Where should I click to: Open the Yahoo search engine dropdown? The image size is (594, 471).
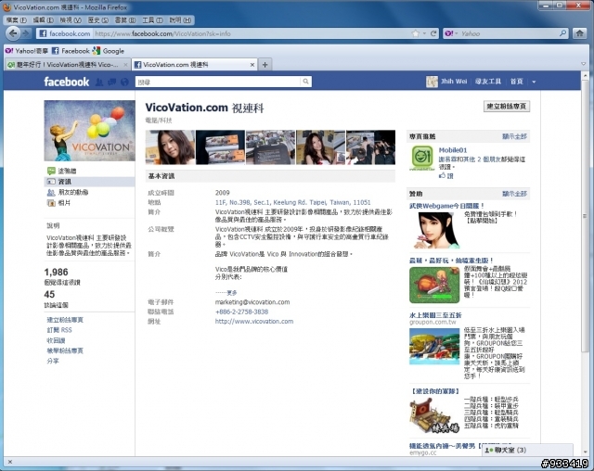(x=451, y=33)
